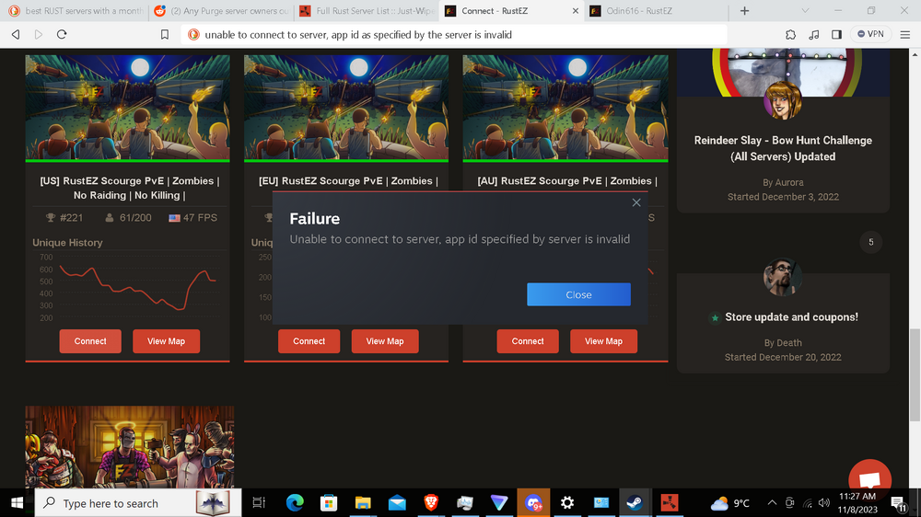Open the browser main menu (hamburger)
The height and width of the screenshot is (517, 921).
pos(905,34)
